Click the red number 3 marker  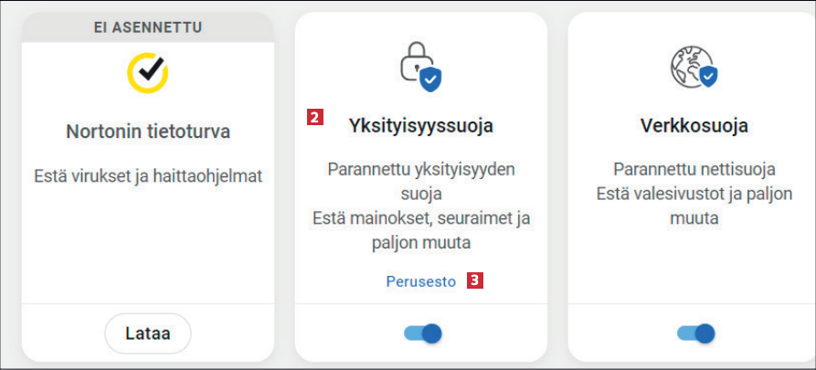click(474, 280)
